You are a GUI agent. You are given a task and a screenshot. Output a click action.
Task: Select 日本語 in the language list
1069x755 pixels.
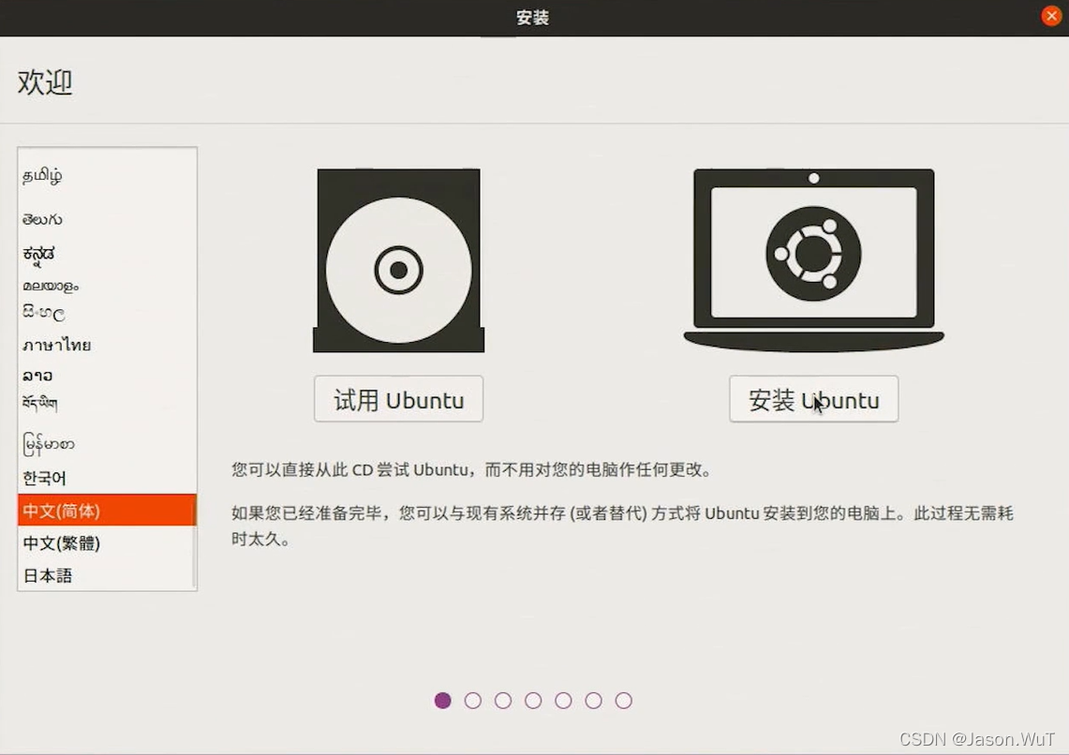107,576
